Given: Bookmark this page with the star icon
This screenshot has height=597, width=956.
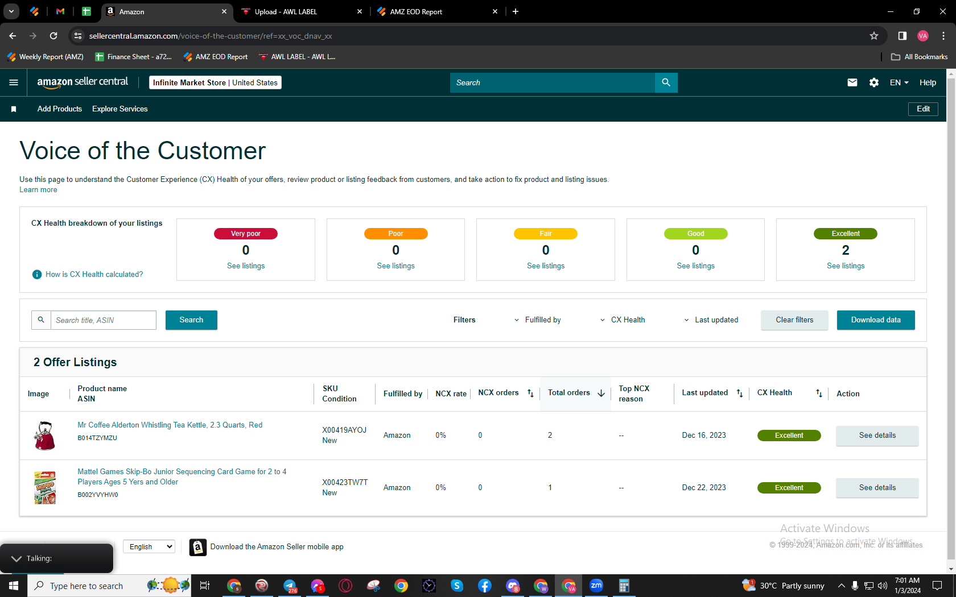Looking at the screenshot, I should click(874, 36).
